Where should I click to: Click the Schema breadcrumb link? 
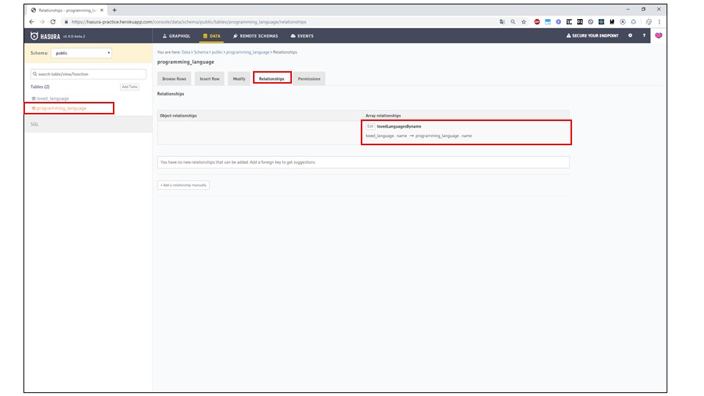pyautogui.click(x=201, y=52)
